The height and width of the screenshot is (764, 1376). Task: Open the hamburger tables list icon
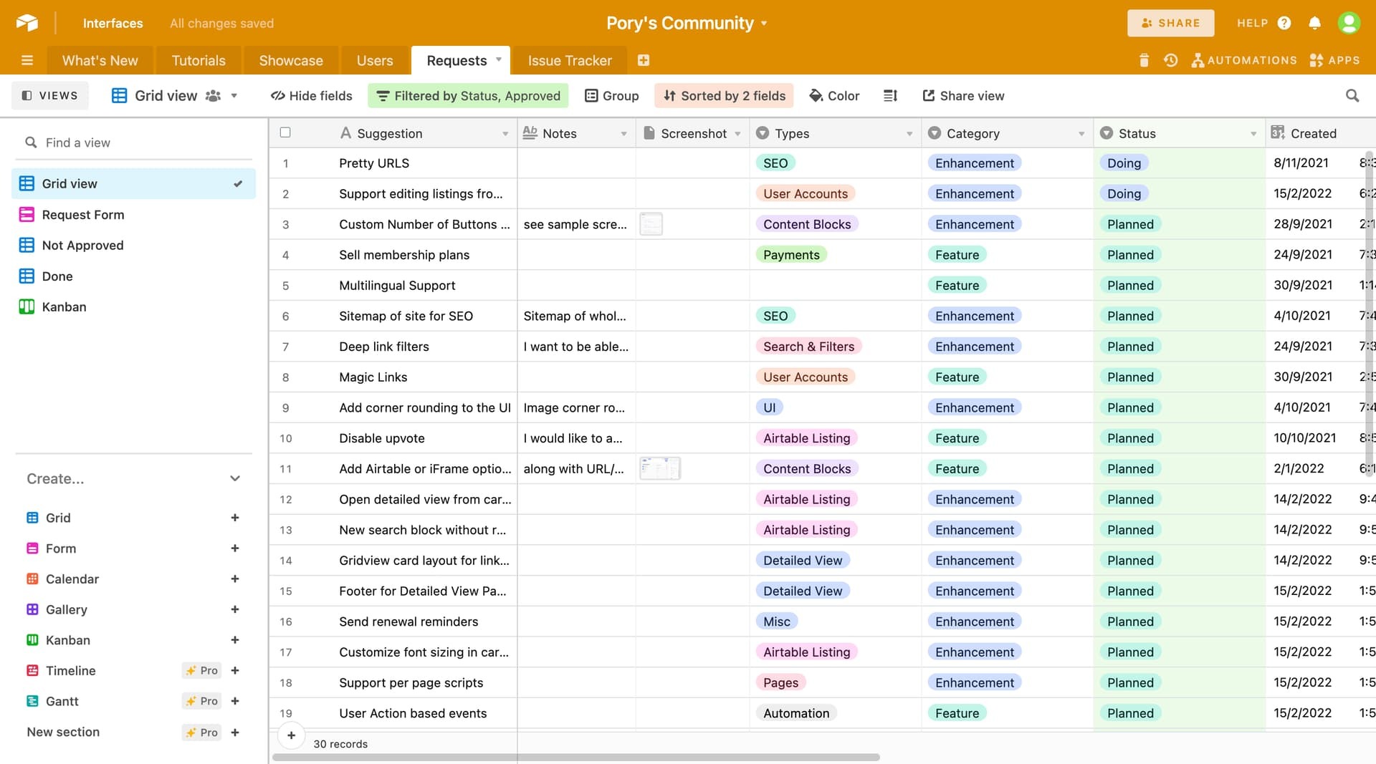coord(27,61)
